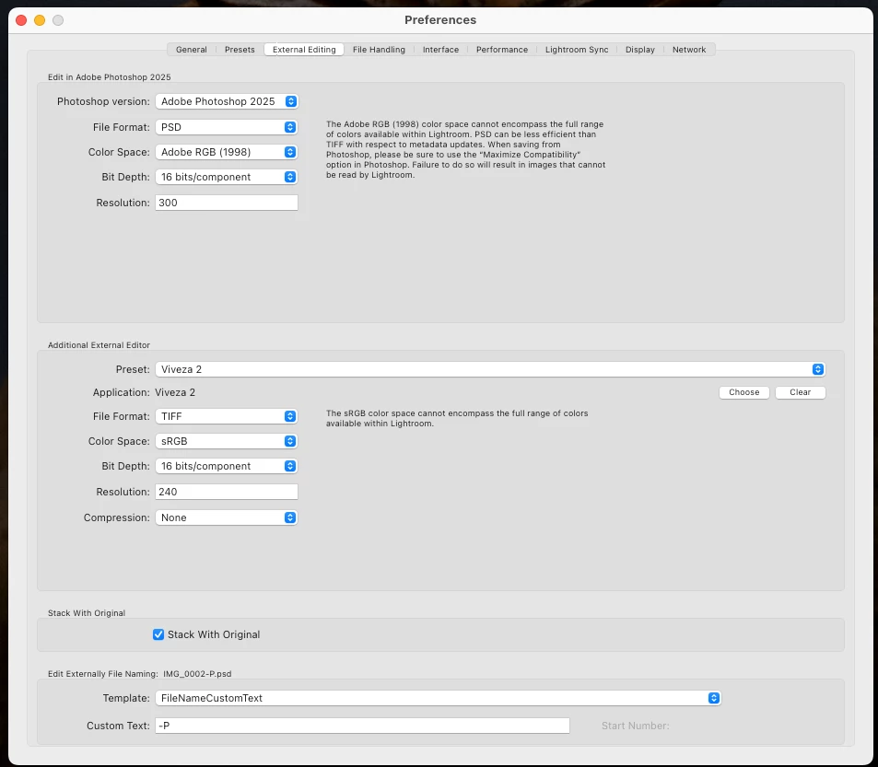Open the Presets tab
Viewport: 878px width, 767px height.
pos(240,49)
